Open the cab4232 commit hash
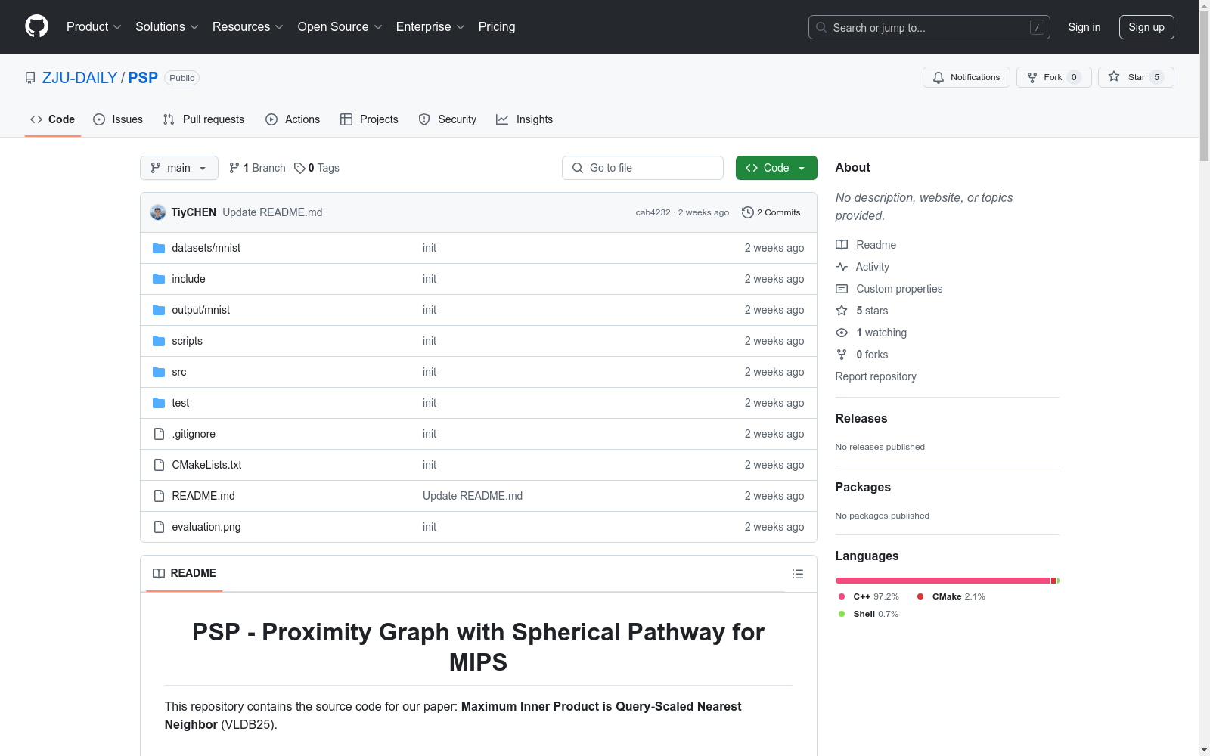Image resolution: width=1210 pixels, height=756 pixels. (x=653, y=212)
